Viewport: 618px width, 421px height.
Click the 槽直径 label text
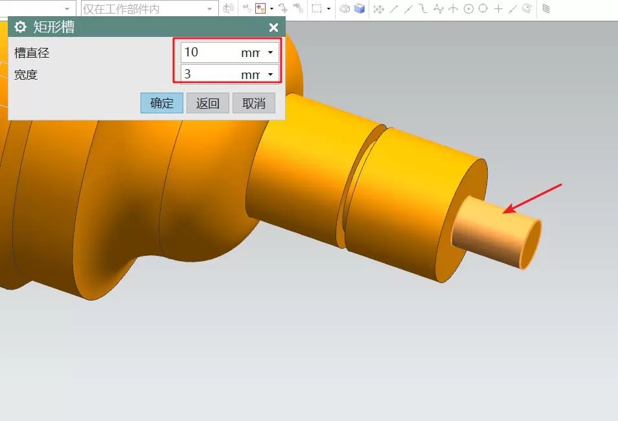point(32,53)
